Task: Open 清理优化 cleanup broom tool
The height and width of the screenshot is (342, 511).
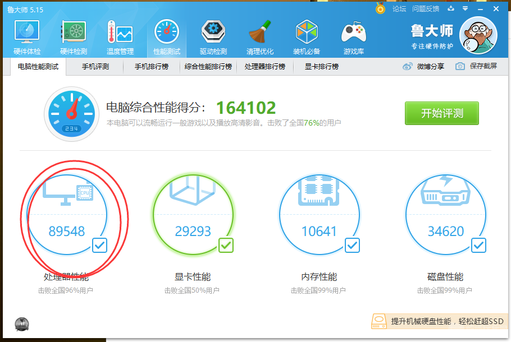Action: 260,38
